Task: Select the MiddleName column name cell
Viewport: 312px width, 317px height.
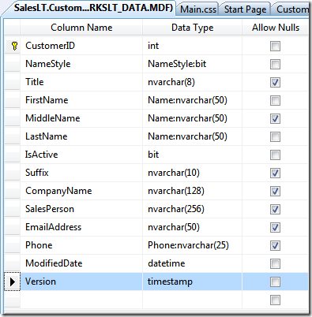Action: pos(81,118)
